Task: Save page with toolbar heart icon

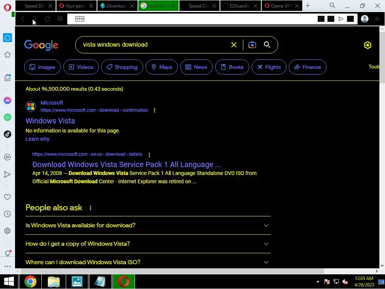Action: (x=350, y=19)
